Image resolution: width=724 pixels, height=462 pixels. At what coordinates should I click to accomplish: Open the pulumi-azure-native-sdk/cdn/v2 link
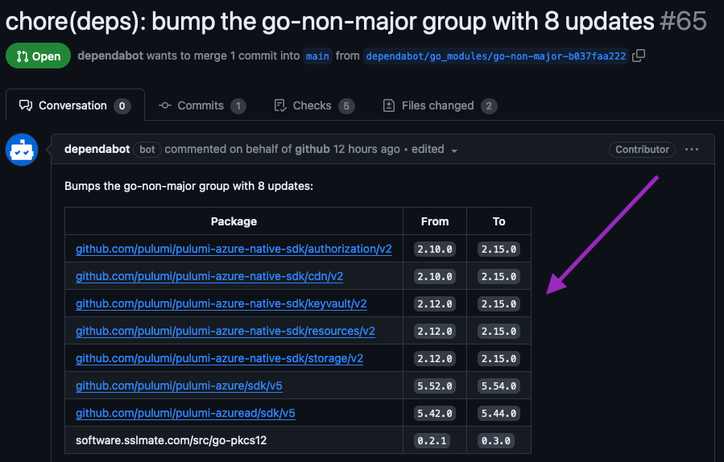[209, 276]
